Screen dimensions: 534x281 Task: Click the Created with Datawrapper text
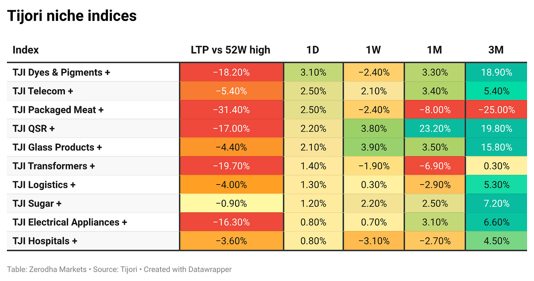pyautogui.click(x=187, y=269)
